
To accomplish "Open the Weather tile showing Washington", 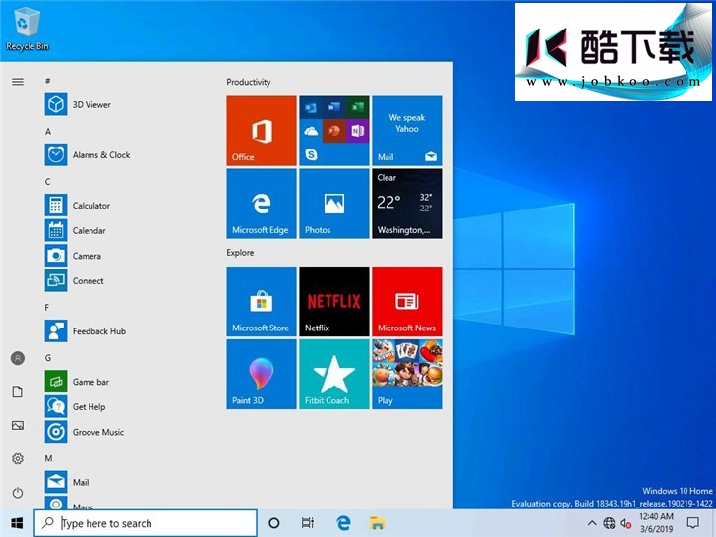I will tap(407, 204).
